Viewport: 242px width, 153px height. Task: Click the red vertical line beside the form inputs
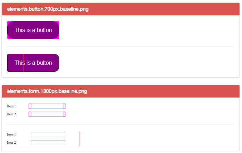pyautogui.click(x=80, y=138)
